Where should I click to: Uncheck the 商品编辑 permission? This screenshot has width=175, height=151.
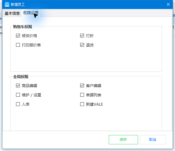pos(18,86)
